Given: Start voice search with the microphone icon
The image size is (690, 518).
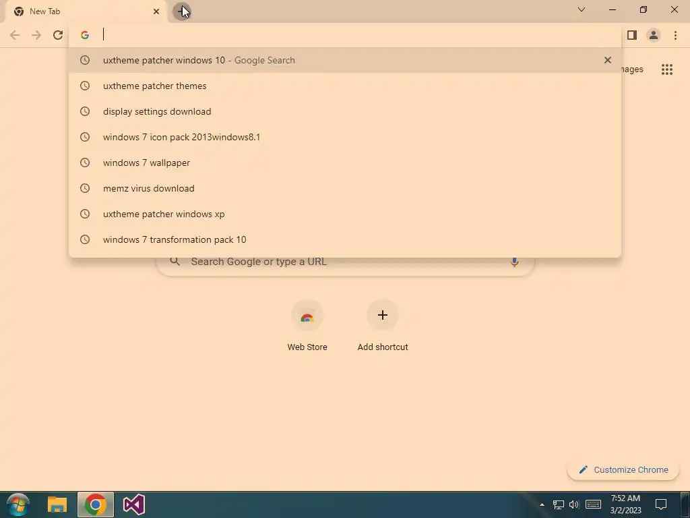Looking at the screenshot, I should pyautogui.click(x=514, y=262).
